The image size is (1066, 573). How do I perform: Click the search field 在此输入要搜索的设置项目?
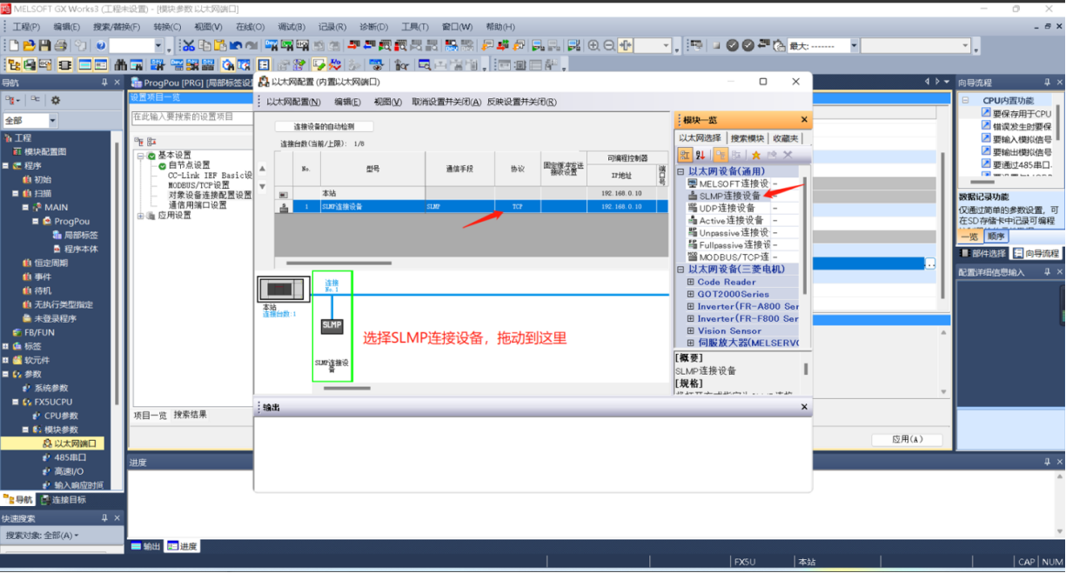[x=191, y=117]
